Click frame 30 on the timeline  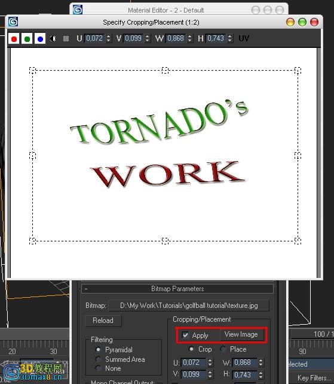[x=53, y=352]
